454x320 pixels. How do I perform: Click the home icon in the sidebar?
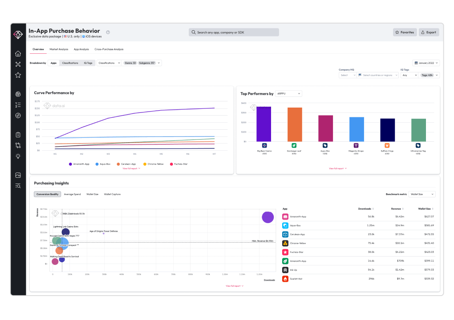coord(18,54)
